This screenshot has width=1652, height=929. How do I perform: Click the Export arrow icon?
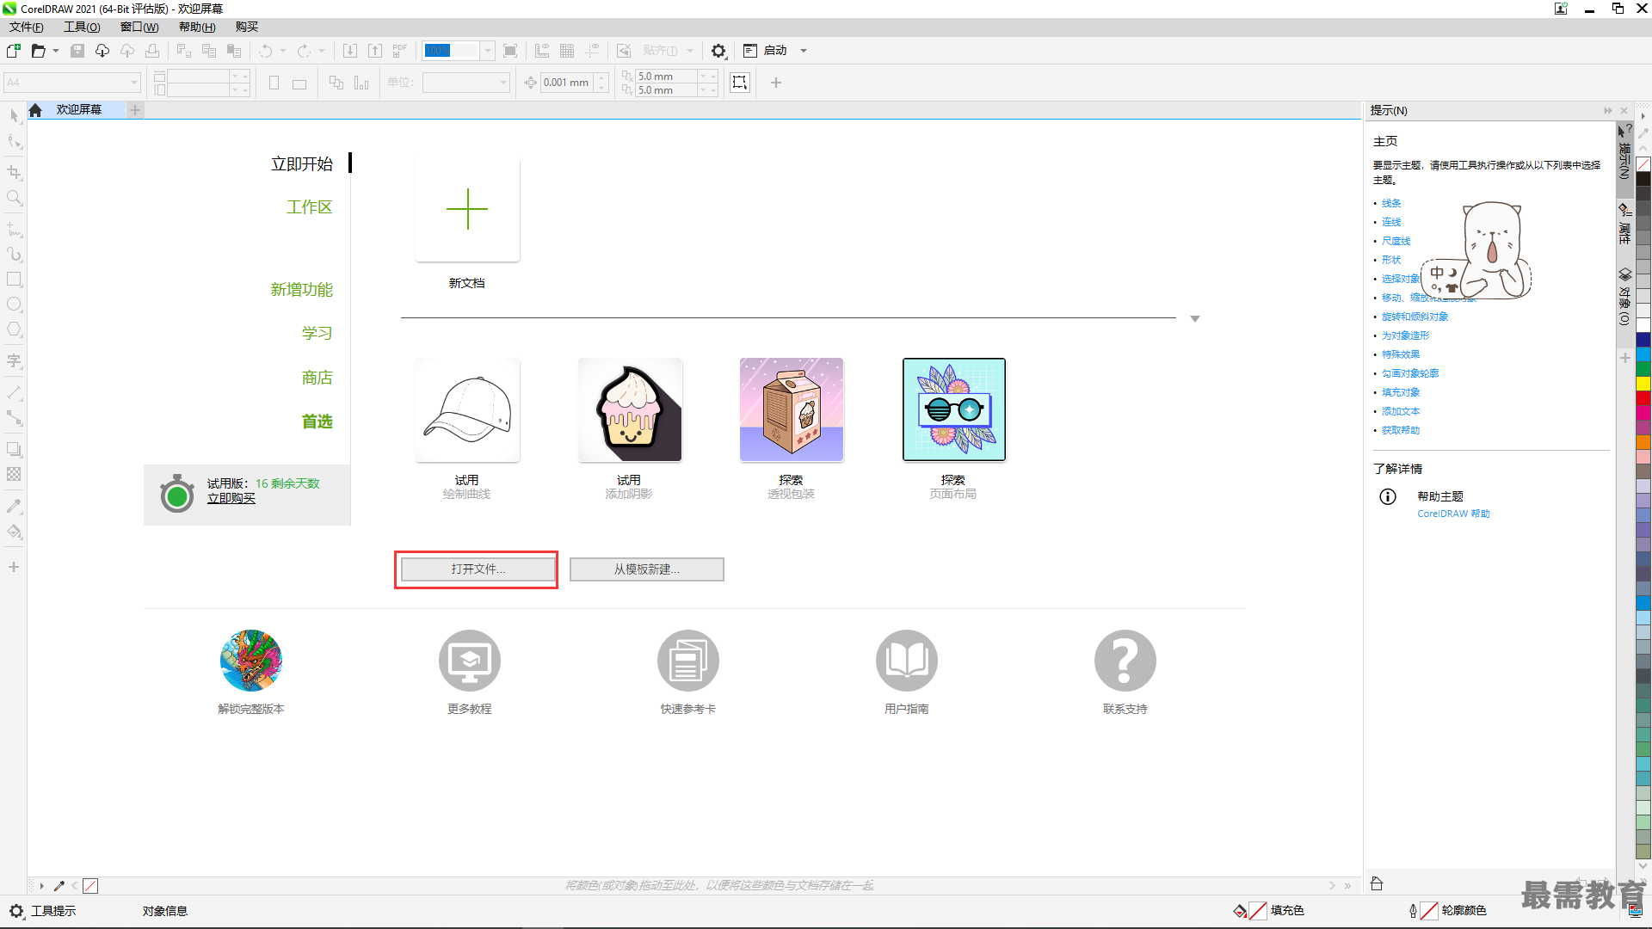[375, 51]
